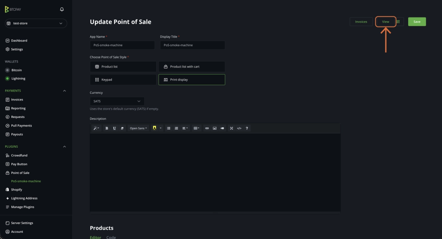442x239 pixels.
Task: Toggle fullscreen mode in description editor
Action: (x=231, y=128)
